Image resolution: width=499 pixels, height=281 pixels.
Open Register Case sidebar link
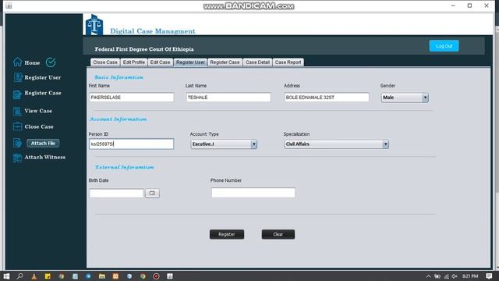43,93
